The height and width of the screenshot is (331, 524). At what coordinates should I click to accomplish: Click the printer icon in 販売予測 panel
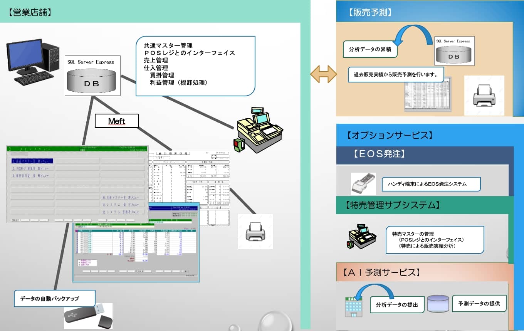[484, 96]
